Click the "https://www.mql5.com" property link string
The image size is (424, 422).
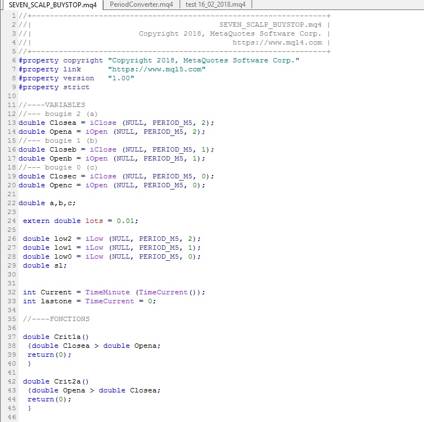[157, 69]
